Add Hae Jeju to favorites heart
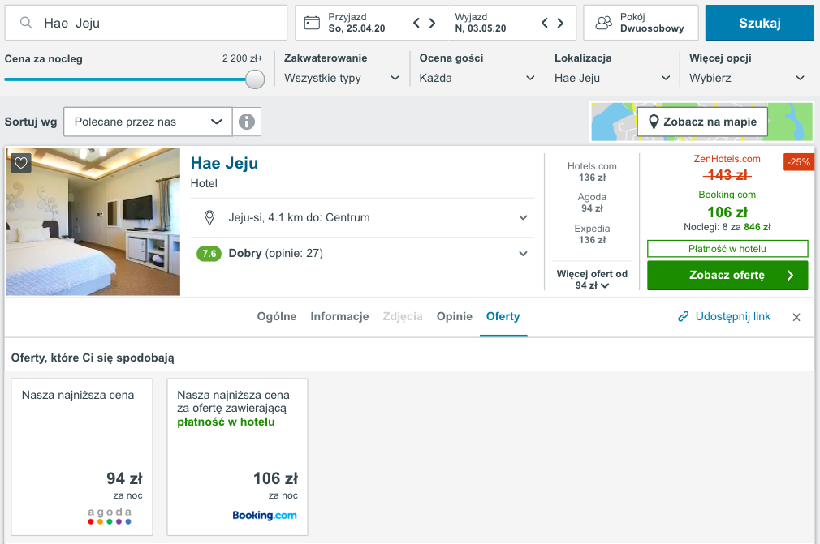Viewport: 820px width, 544px height. (21, 163)
